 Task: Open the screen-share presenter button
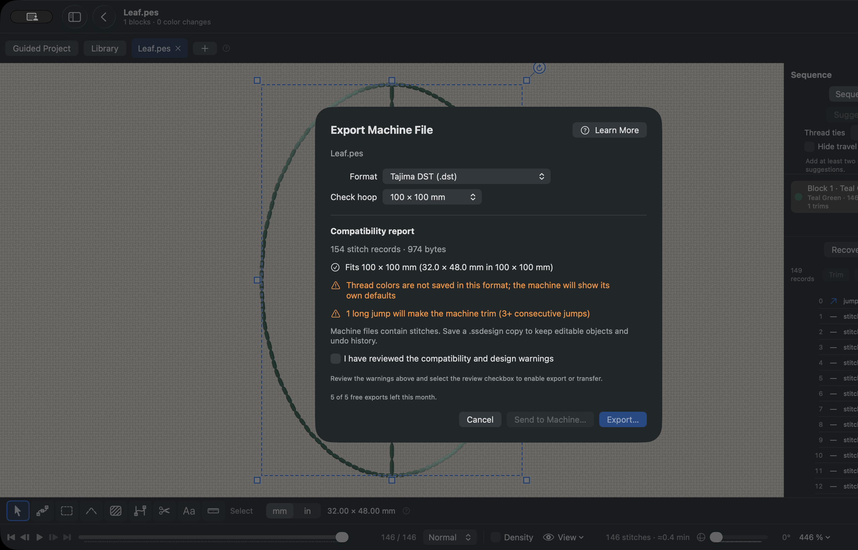(x=32, y=17)
